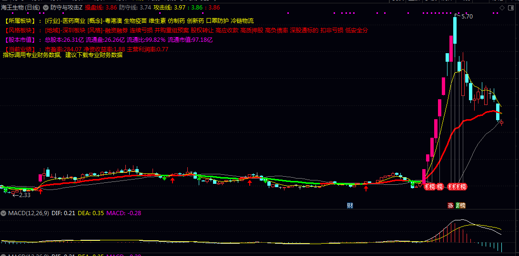The height and width of the screenshot is (256, 519).
Task: Click the 流通盘:26.26亿 figure
Action: point(105,40)
